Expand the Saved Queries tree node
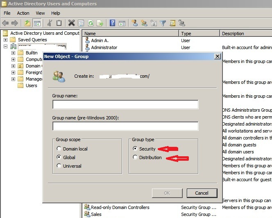This screenshot has height=218, width=272. coord(6,40)
